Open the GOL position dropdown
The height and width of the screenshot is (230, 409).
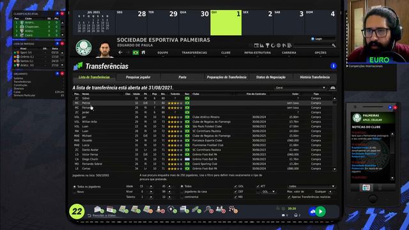click(x=268, y=192)
